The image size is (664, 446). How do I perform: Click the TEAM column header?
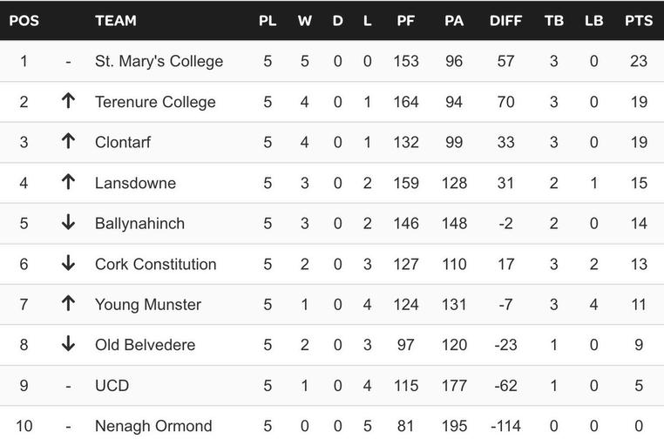pos(116,21)
